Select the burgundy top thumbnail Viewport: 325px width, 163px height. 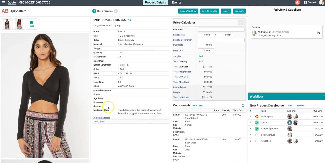19,24
